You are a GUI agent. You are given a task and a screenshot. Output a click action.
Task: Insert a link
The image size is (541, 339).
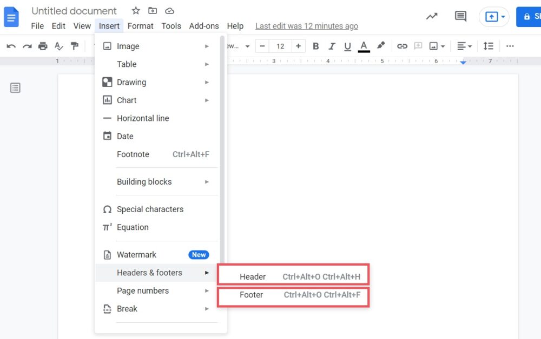pos(403,46)
